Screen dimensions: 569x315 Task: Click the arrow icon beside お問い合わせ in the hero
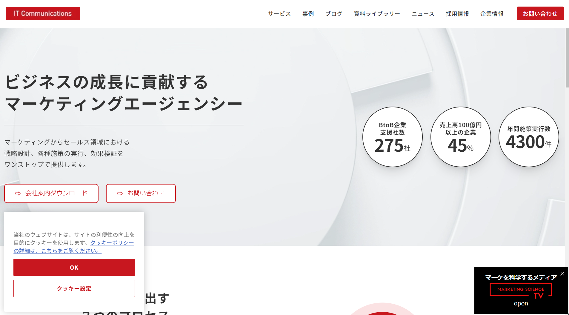pos(120,193)
